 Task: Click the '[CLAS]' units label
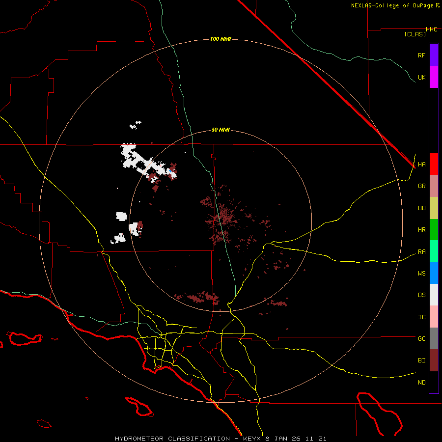[415, 34]
